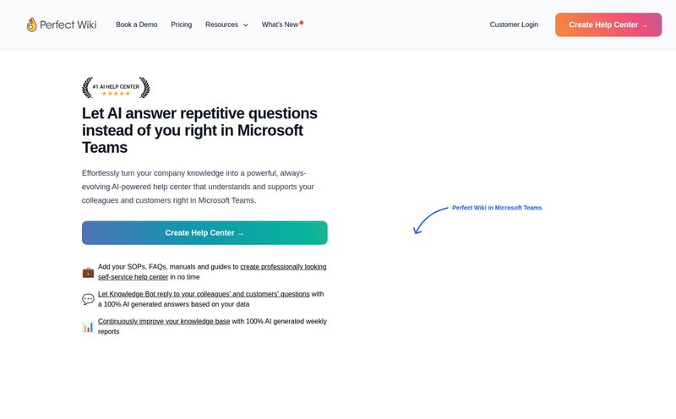Click the Perfect Wiki in Microsoft Teams label
The width and height of the screenshot is (676, 419).
[497, 208]
